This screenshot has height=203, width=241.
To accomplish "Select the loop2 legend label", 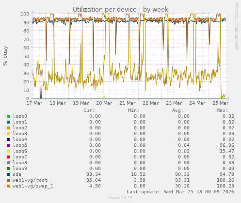I will (20, 128).
